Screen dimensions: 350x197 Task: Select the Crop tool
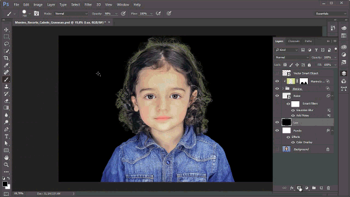coord(6,58)
